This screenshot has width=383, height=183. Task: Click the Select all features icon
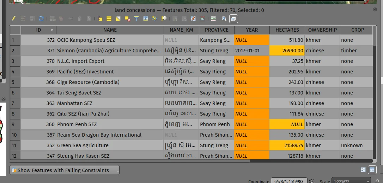pos(109,19)
